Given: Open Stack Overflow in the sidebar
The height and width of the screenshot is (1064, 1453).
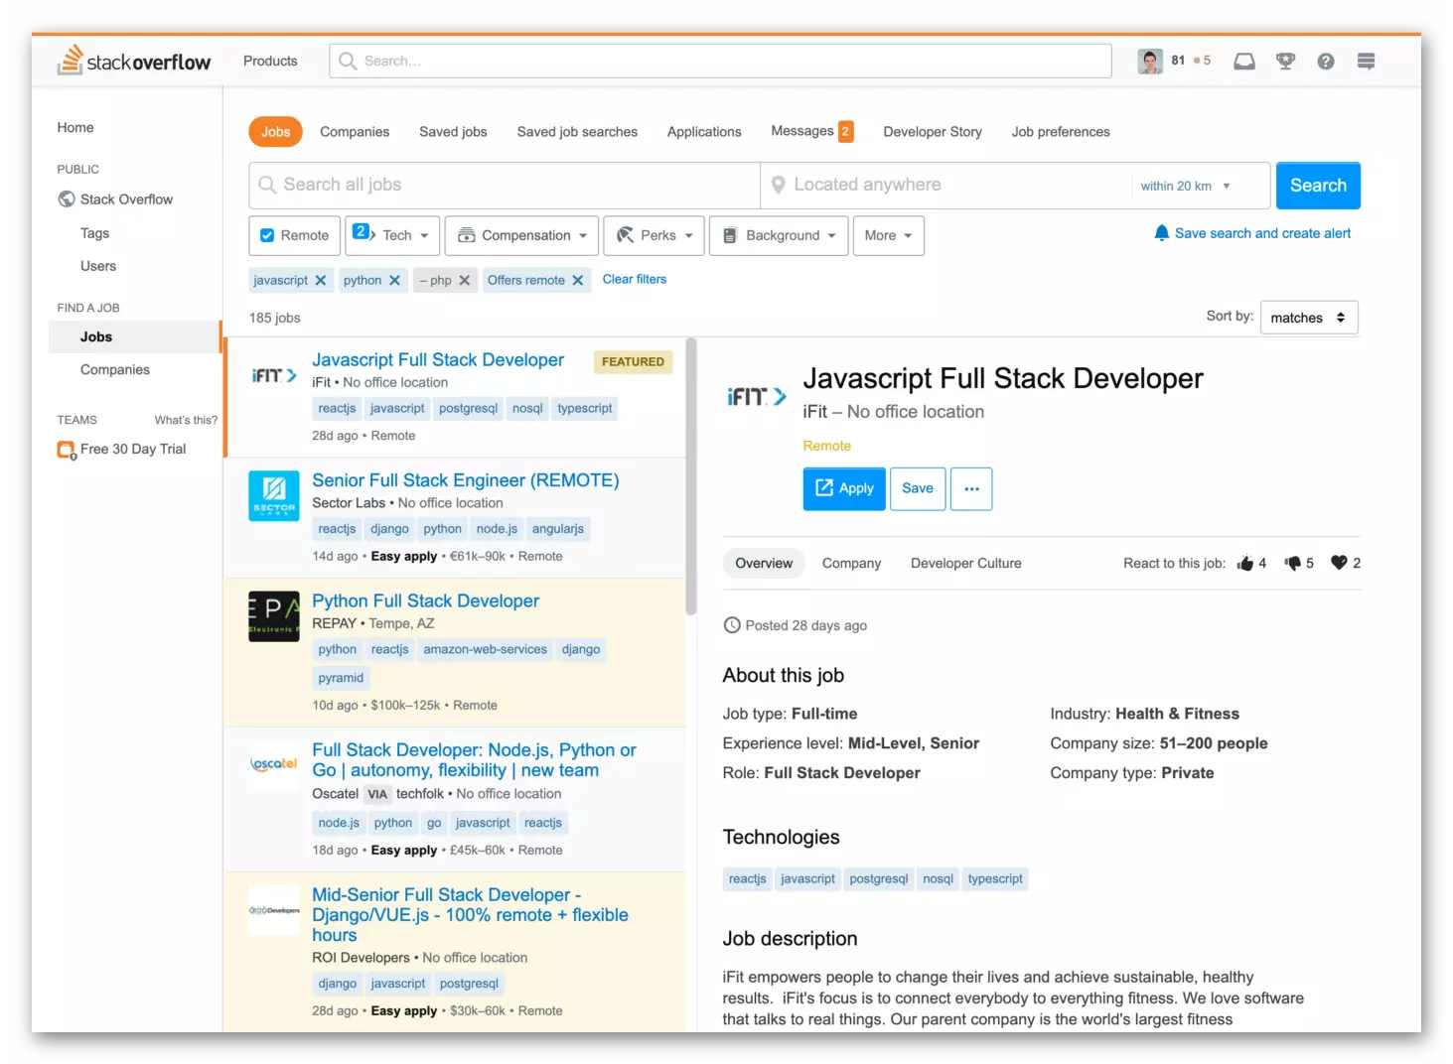Looking at the screenshot, I should (x=115, y=199).
